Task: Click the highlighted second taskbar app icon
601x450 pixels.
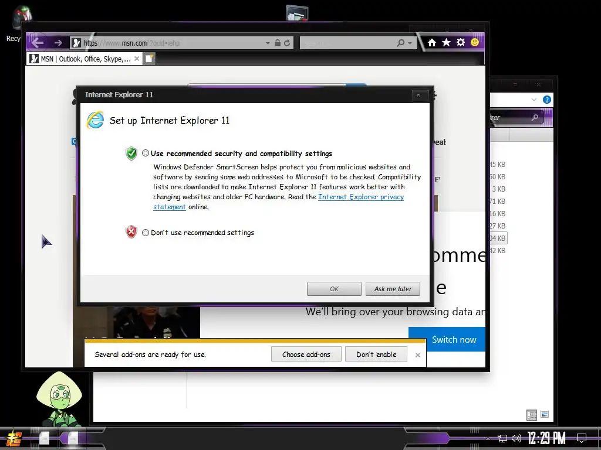Action: pyautogui.click(x=73, y=438)
